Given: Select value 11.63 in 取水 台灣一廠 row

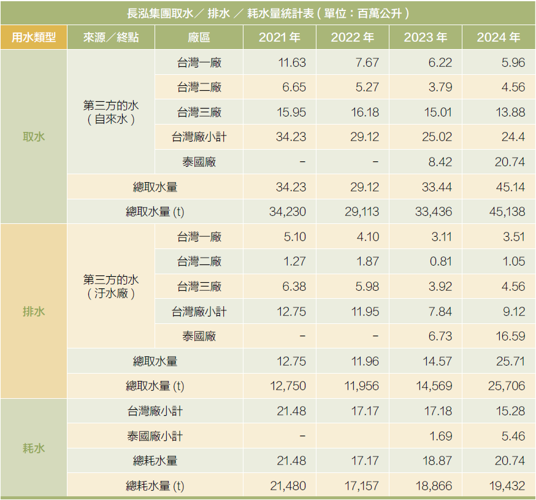Looking at the screenshot, I should [x=291, y=63].
